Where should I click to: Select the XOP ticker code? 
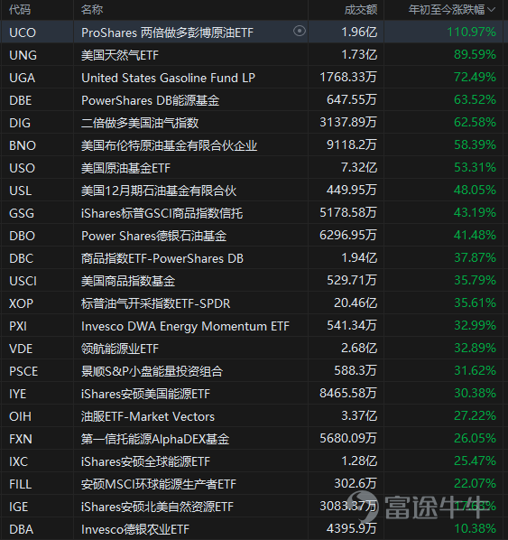pyautogui.click(x=21, y=303)
